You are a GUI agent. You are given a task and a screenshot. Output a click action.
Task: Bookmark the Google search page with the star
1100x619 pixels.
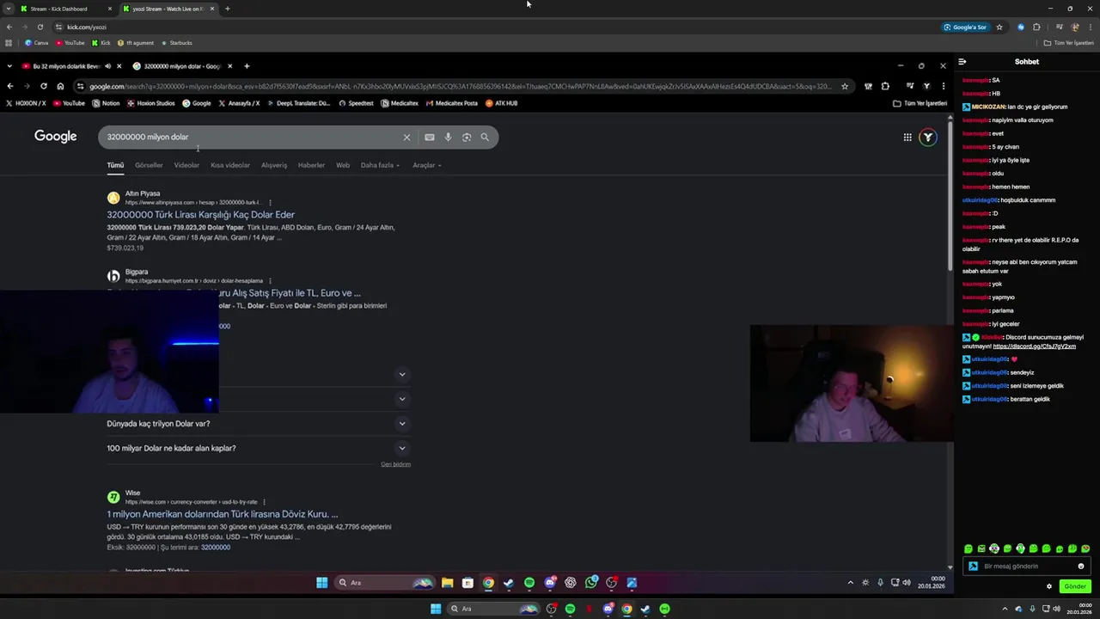click(x=845, y=86)
